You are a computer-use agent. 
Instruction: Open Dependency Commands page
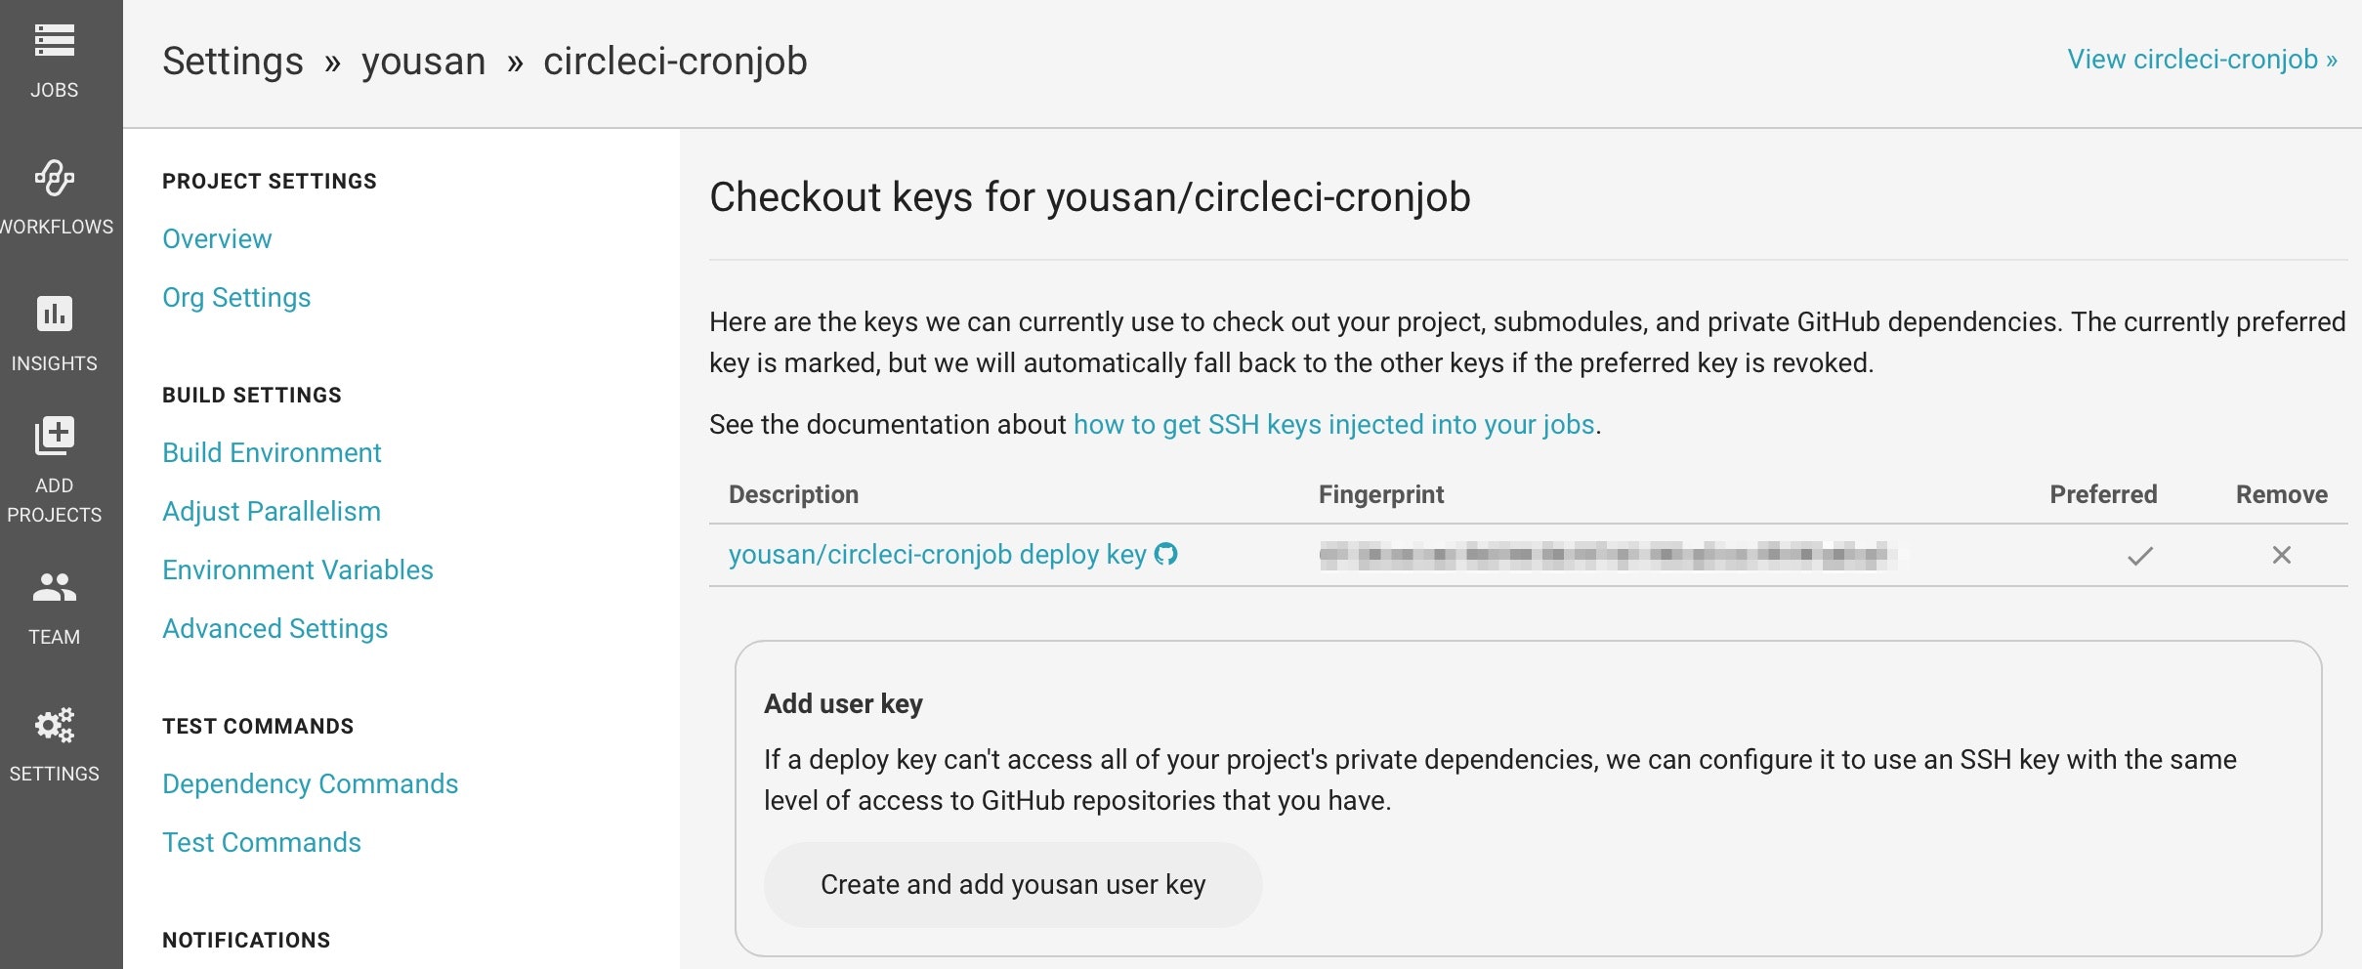pos(310,784)
